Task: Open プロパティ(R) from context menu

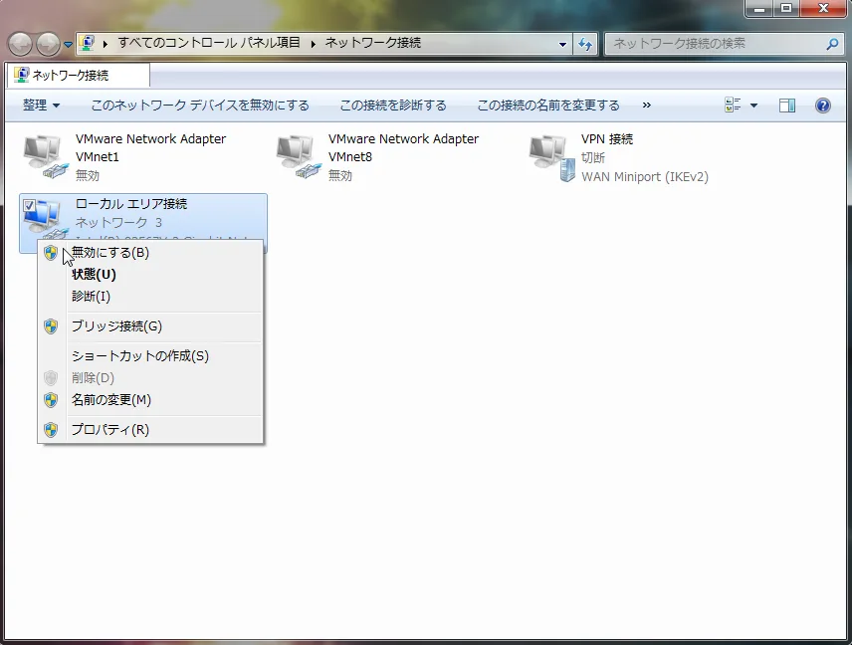Action: (x=150, y=430)
